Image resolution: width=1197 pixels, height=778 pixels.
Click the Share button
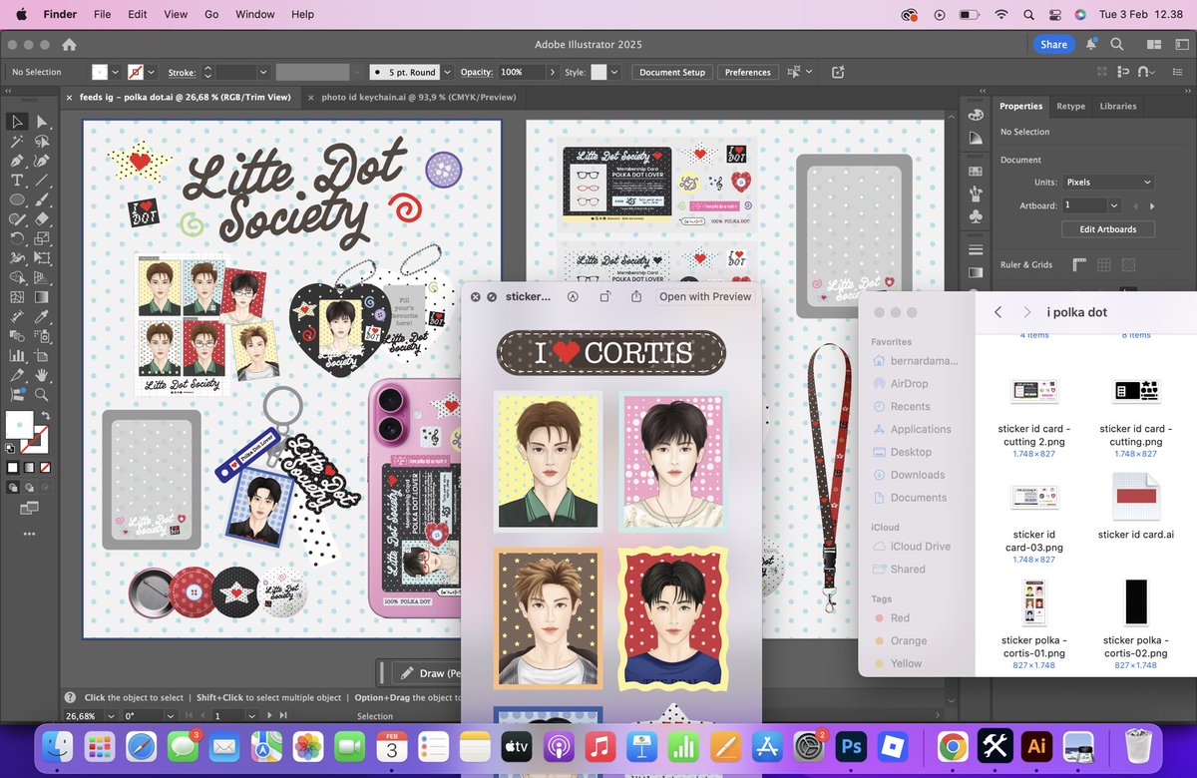click(1053, 45)
